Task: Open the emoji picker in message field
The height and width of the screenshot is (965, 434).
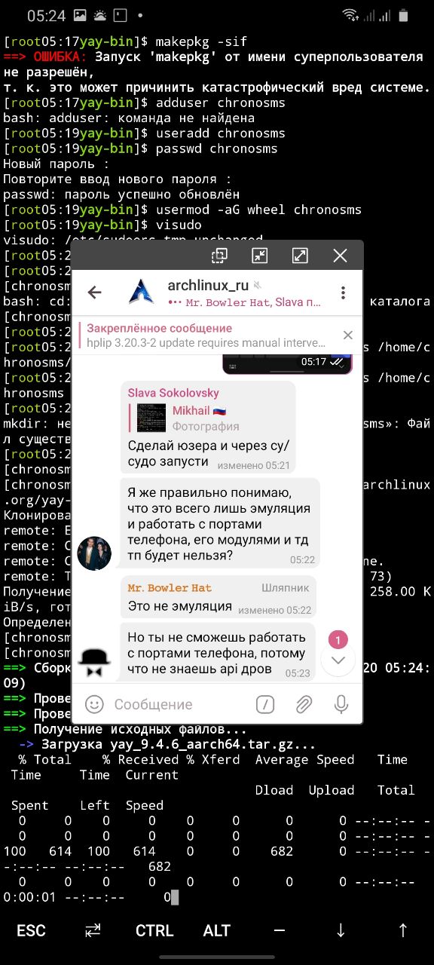Action: pos(94,704)
